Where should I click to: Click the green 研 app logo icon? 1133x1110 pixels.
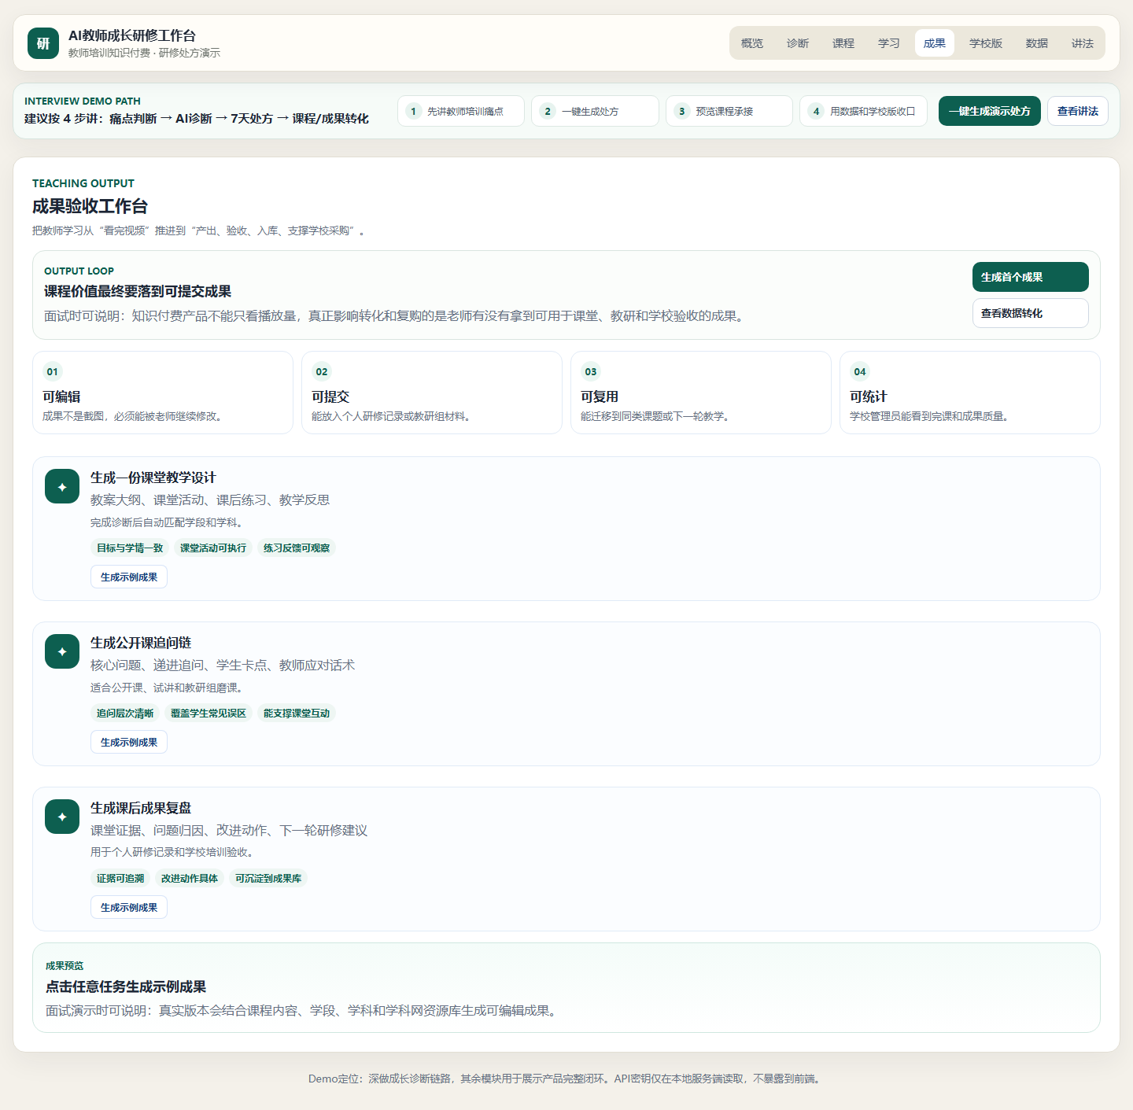(x=43, y=43)
